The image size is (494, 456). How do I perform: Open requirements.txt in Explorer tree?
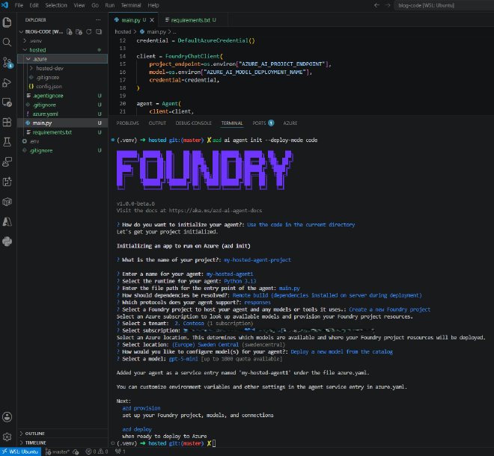pos(62,132)
